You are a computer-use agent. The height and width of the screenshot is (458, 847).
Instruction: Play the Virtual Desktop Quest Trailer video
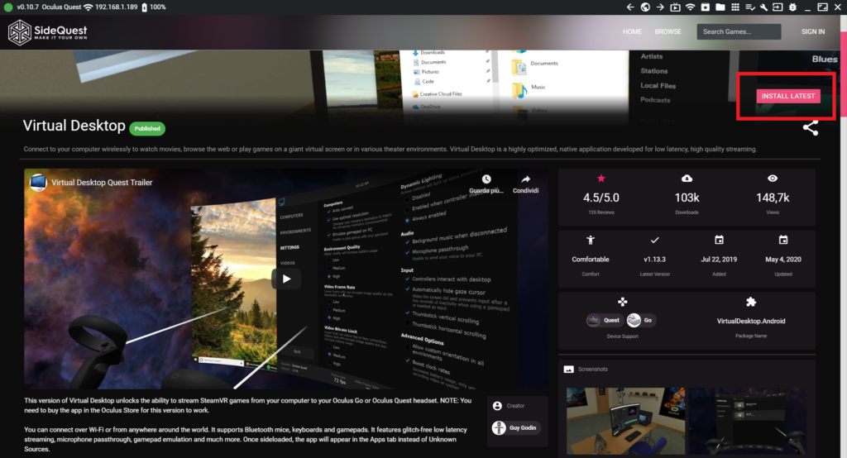tap(286, 279)
